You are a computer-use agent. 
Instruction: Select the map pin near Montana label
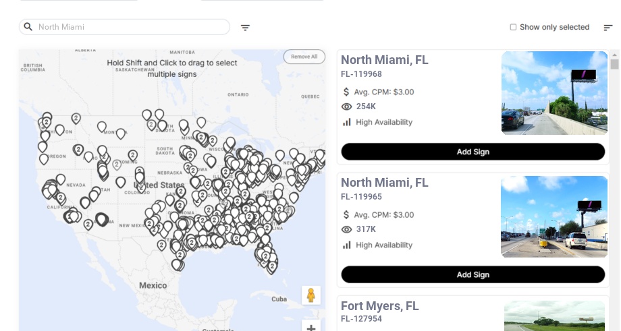pos(120,133)
